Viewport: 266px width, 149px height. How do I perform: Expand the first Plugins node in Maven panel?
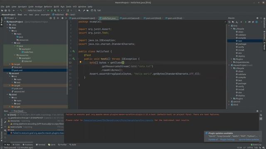[232, 59]
